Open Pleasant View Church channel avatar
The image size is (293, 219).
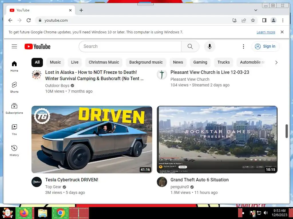coord(162,74)
